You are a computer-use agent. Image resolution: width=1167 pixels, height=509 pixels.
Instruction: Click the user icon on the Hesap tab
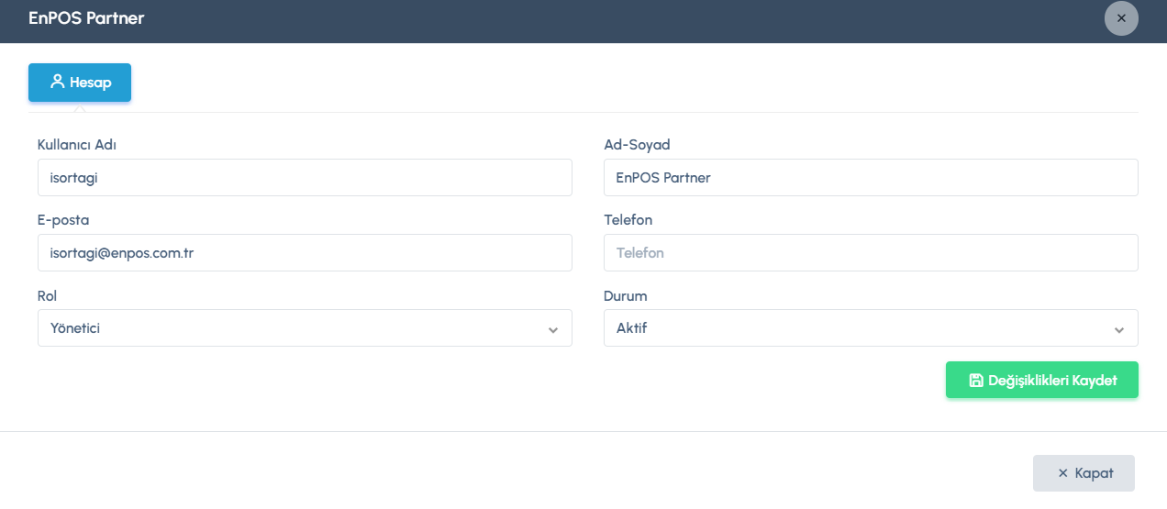pos(57,83)
